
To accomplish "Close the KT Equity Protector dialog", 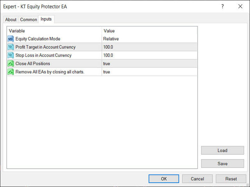I will coord(240,7).
